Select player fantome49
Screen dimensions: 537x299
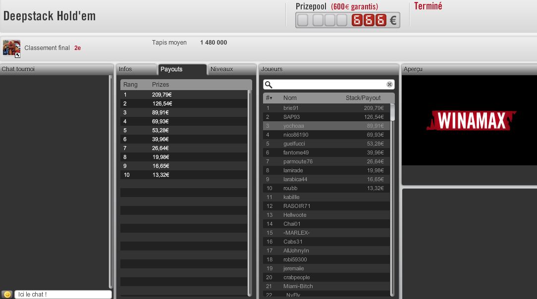326,152
